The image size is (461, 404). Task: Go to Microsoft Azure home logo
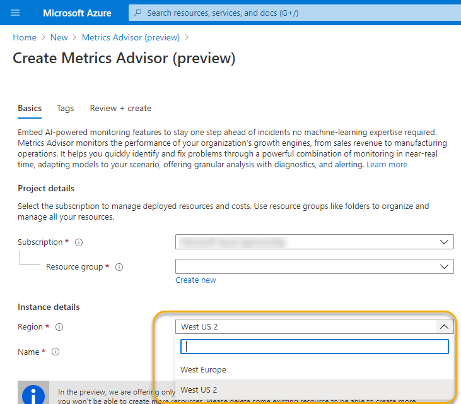pos(77,13)
